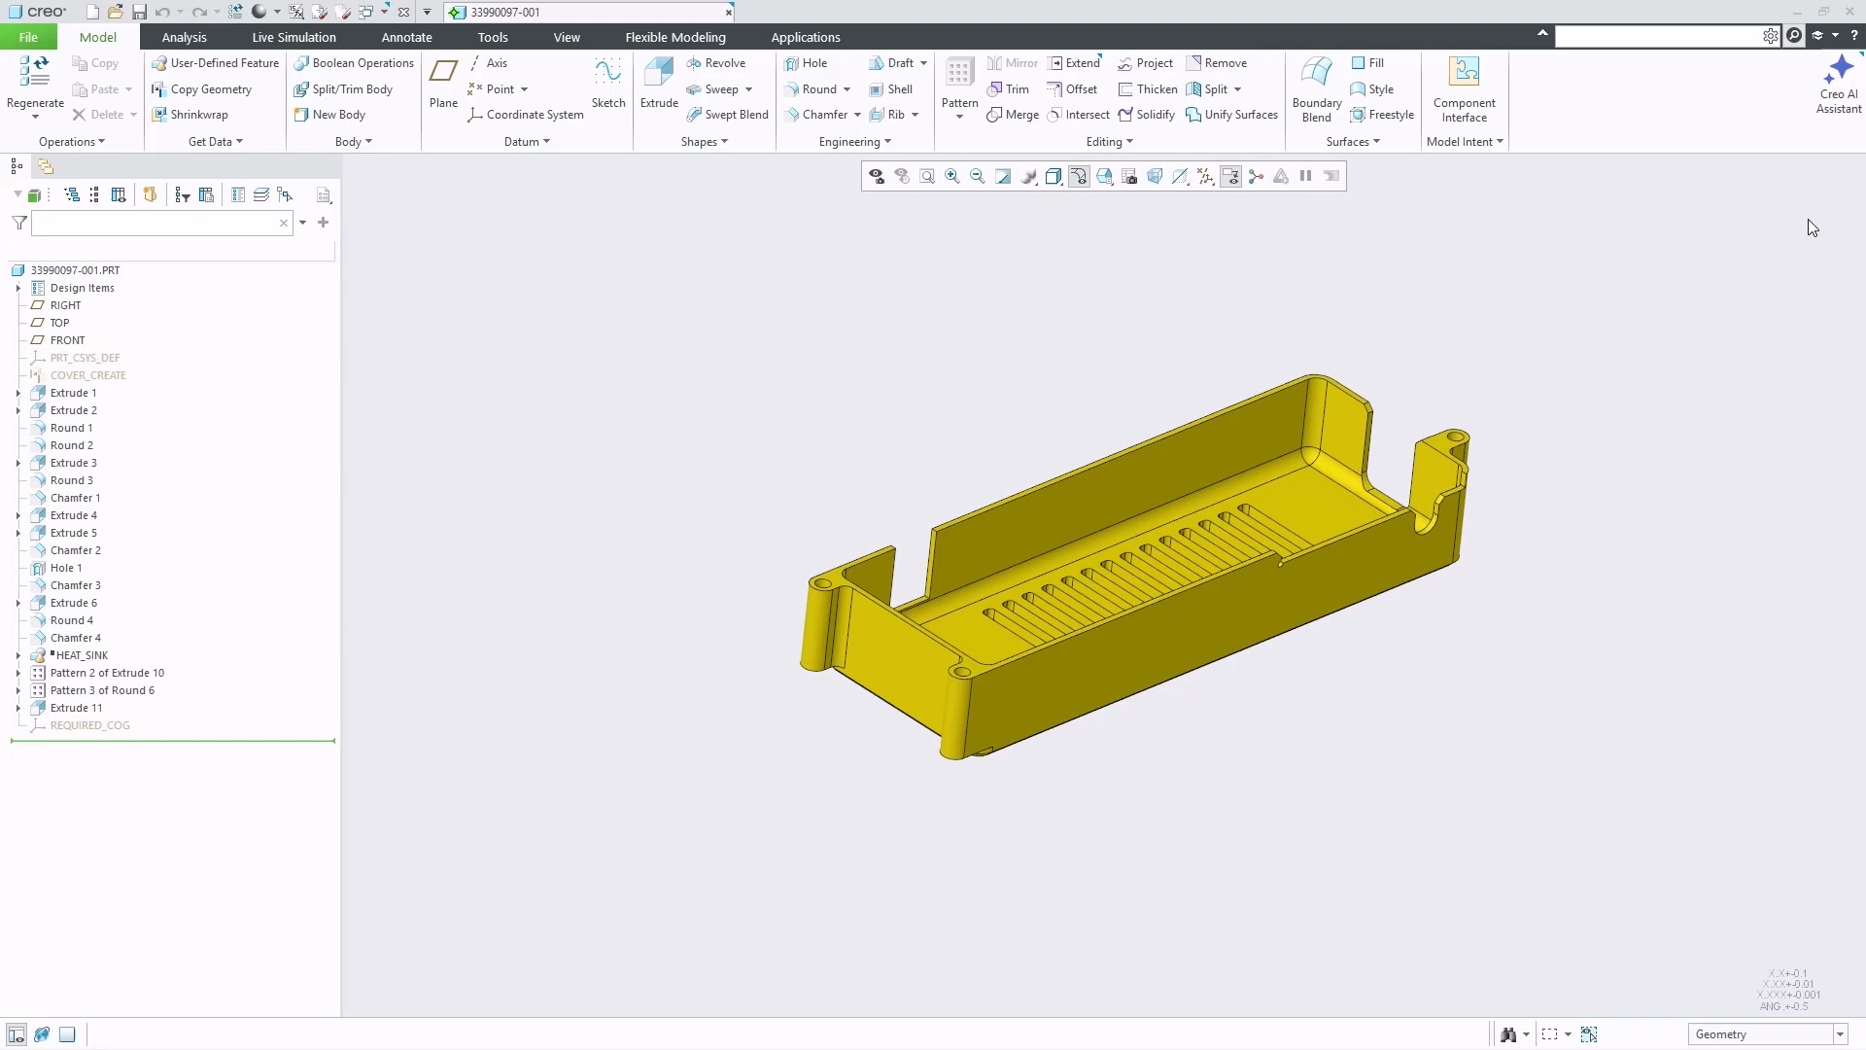Open the File menu
The width and height of the screenshot is (1866, 1050).
[28, 37]
